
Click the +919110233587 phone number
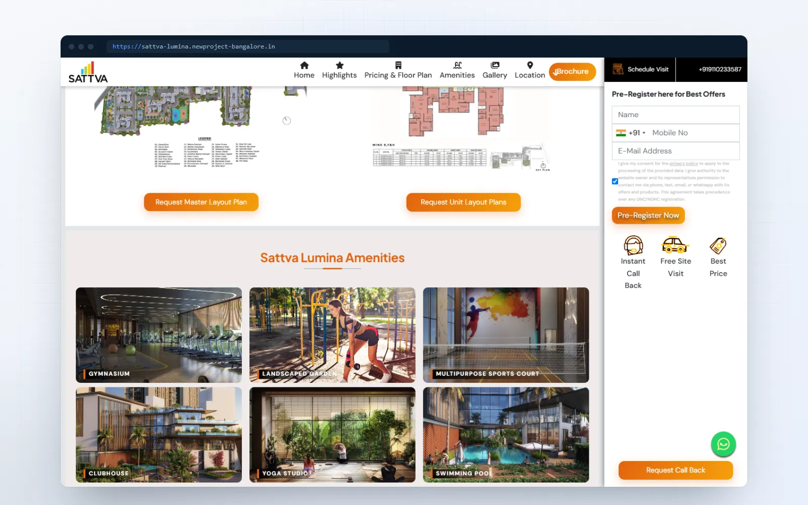(720, 69)
